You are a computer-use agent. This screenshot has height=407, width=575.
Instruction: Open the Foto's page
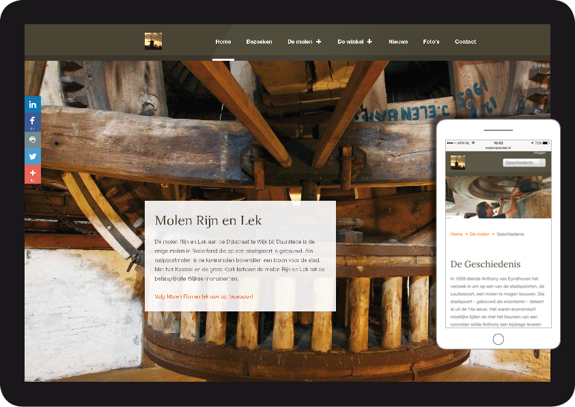click(x=431, y=42)
